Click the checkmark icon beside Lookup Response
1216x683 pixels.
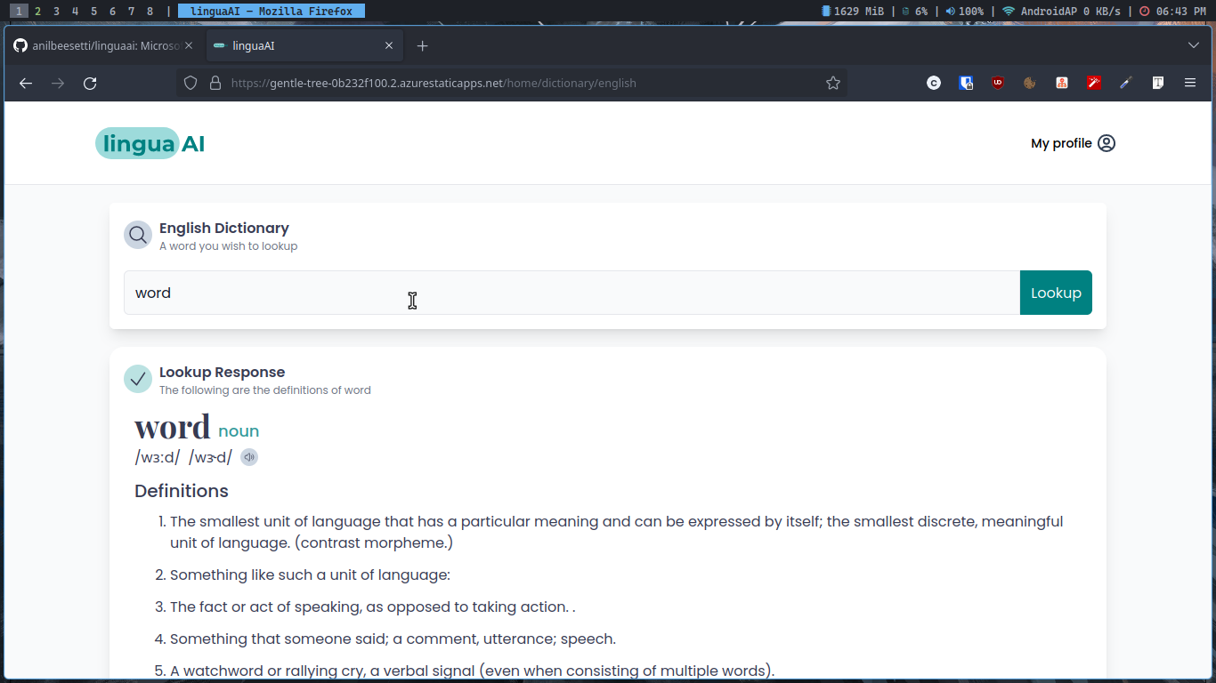pyautogui.click(x=138, y=379)
